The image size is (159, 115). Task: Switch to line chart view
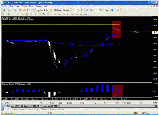(82, 10)
